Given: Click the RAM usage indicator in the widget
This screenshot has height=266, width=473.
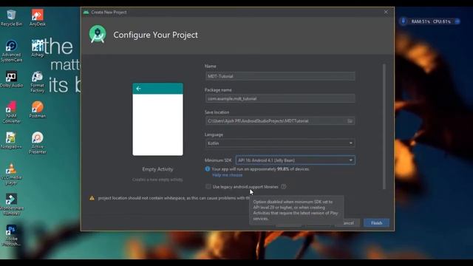Looking at the screenshot, I should tap(421, 21).
